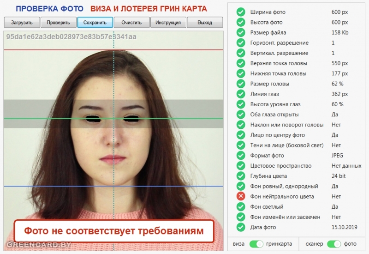Click the 60 % eye level value
369x254 pixels.
click(x=338, y=104)
